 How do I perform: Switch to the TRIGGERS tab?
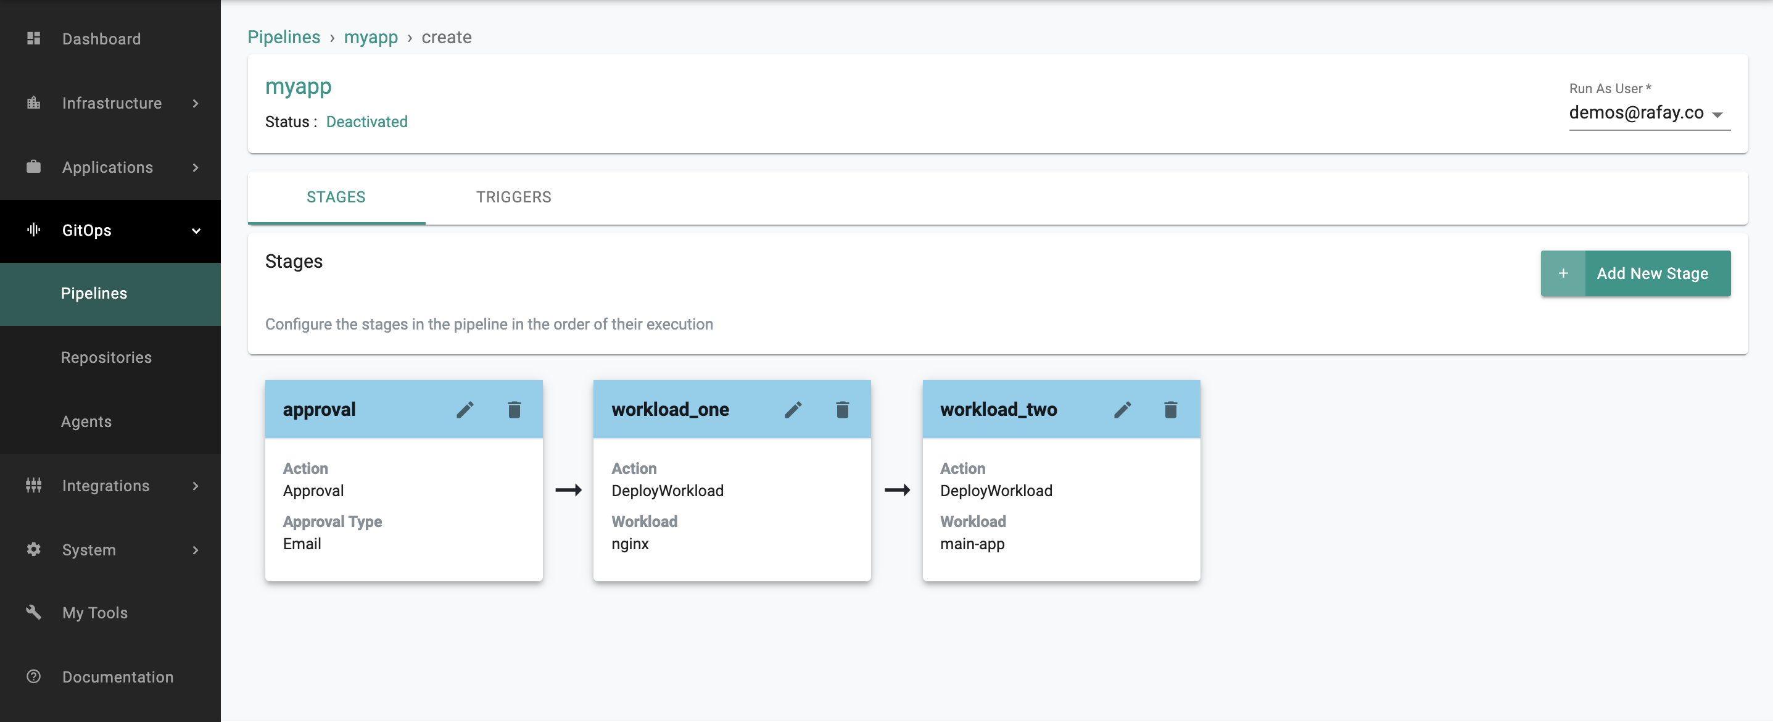513,197
